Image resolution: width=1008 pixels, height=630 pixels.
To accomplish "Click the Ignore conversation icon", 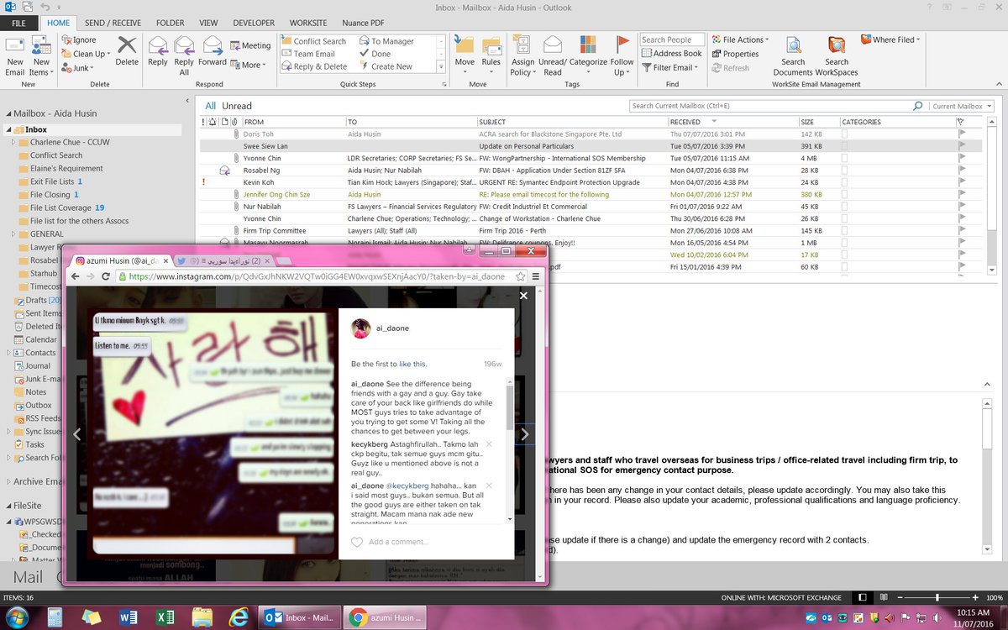I will 66,39.
